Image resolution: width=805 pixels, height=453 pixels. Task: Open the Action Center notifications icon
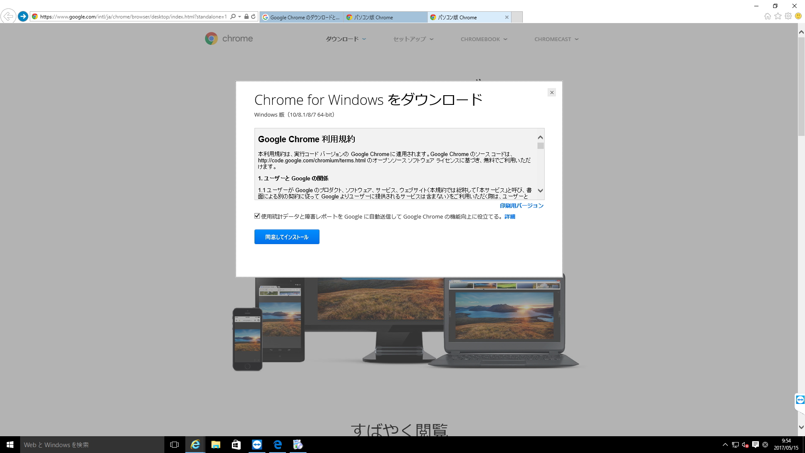pyautogui.click(x=756, y=445)
